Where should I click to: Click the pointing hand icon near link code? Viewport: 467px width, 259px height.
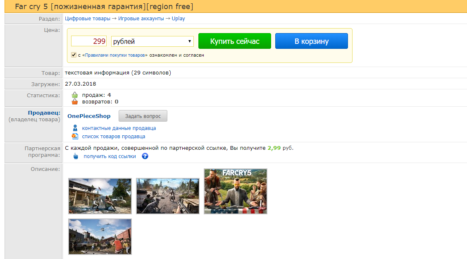(76, 156)
